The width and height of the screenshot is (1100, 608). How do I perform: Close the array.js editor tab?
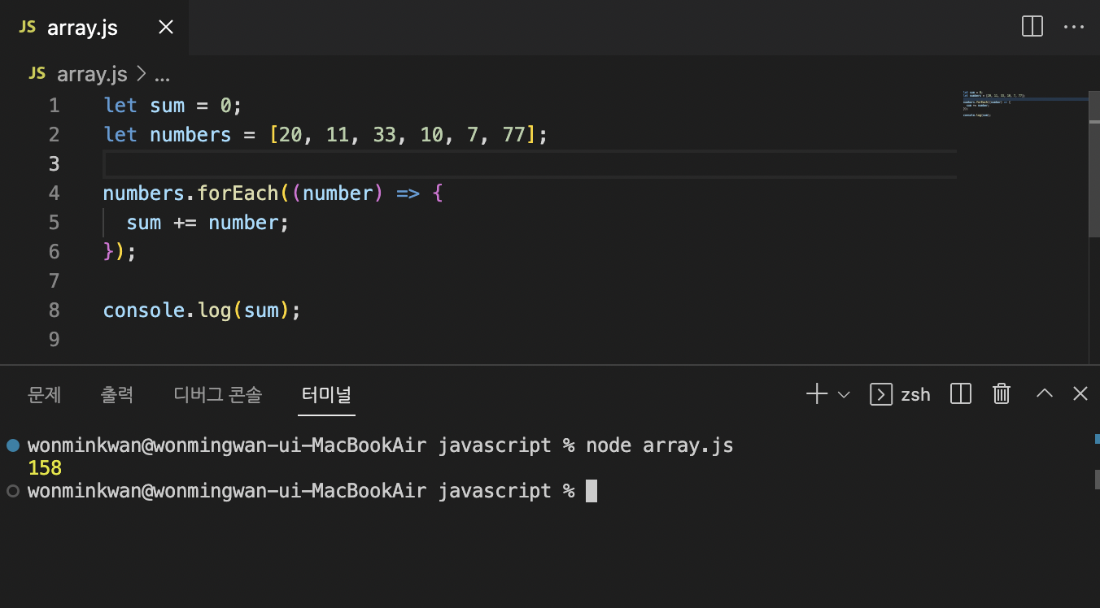pyautogui.click(x=166, y=27)
